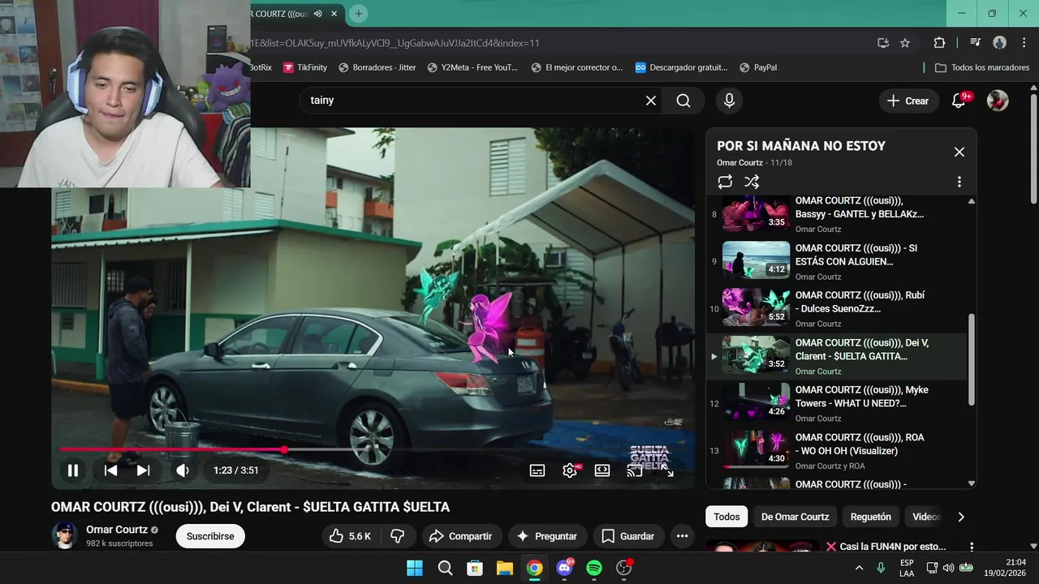Show more filter chips with right chevron
The width and height of the screenshot is (1039, 584).
click(961, 517)
